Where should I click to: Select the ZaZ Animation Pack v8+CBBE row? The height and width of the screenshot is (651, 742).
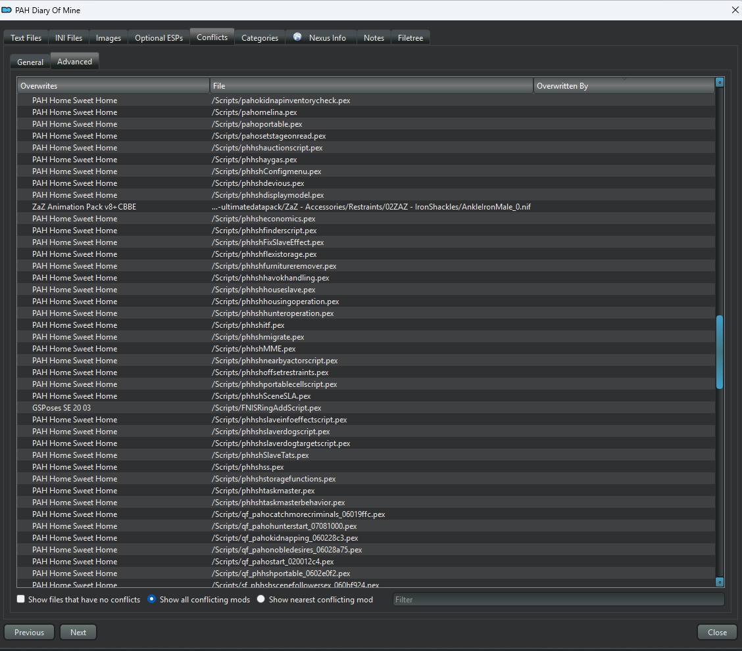pos(366,206)
